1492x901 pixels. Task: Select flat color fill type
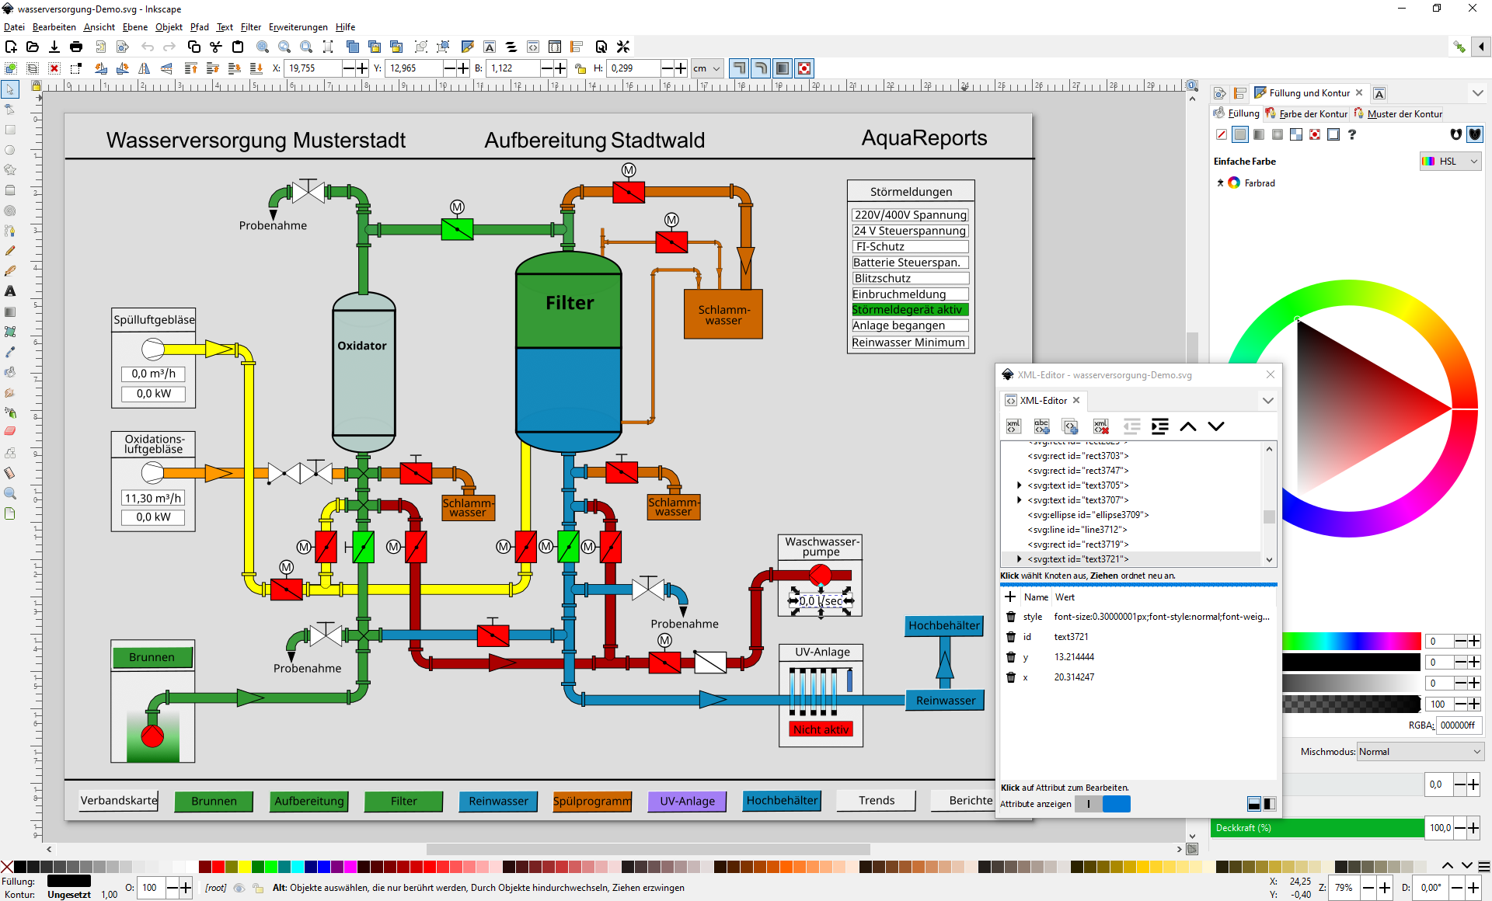pyautogui.click(x=1240, y=134)
